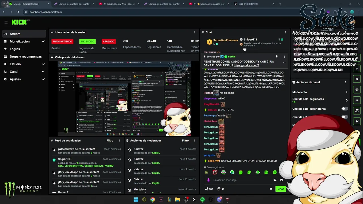Toggle Chat de solo-suscriptores switch

345,109
